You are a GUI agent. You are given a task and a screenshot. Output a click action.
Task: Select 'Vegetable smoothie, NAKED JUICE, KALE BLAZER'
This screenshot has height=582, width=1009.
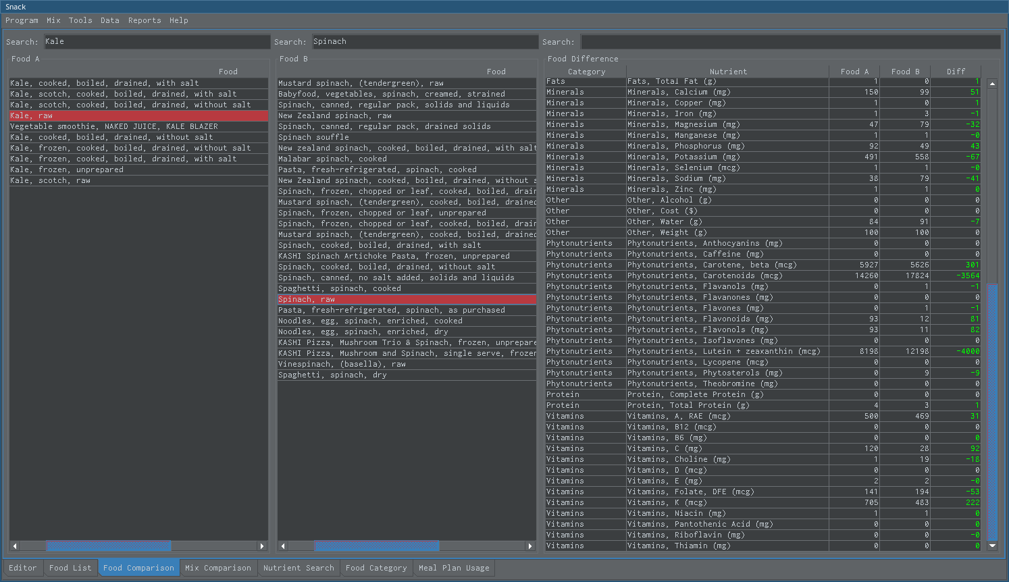138,127
